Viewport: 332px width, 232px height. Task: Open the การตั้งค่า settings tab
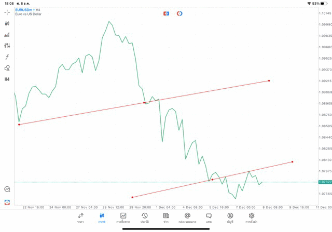click(252, 218)
